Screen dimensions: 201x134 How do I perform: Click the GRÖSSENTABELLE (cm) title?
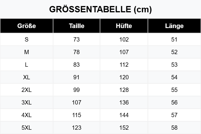point(100,9)
